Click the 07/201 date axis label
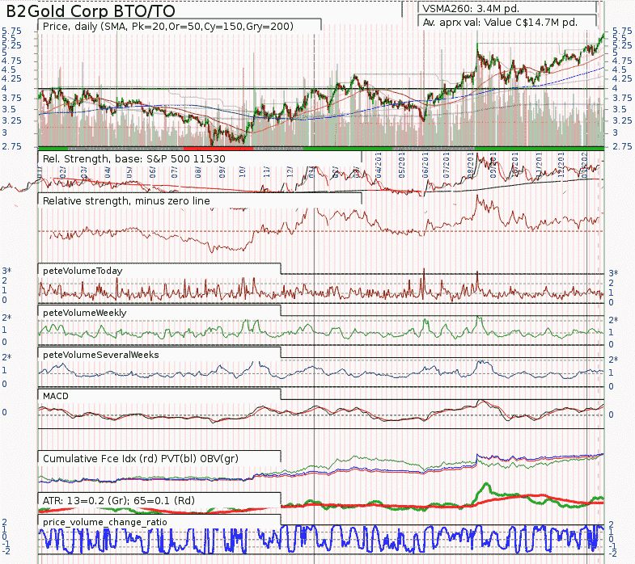The image size is (635, 564). pos(447,165)
